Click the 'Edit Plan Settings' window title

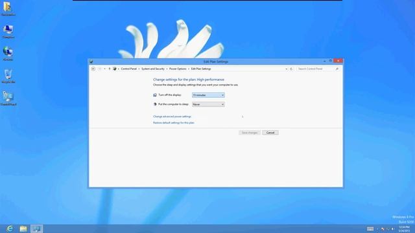click(x=216, y=61)
